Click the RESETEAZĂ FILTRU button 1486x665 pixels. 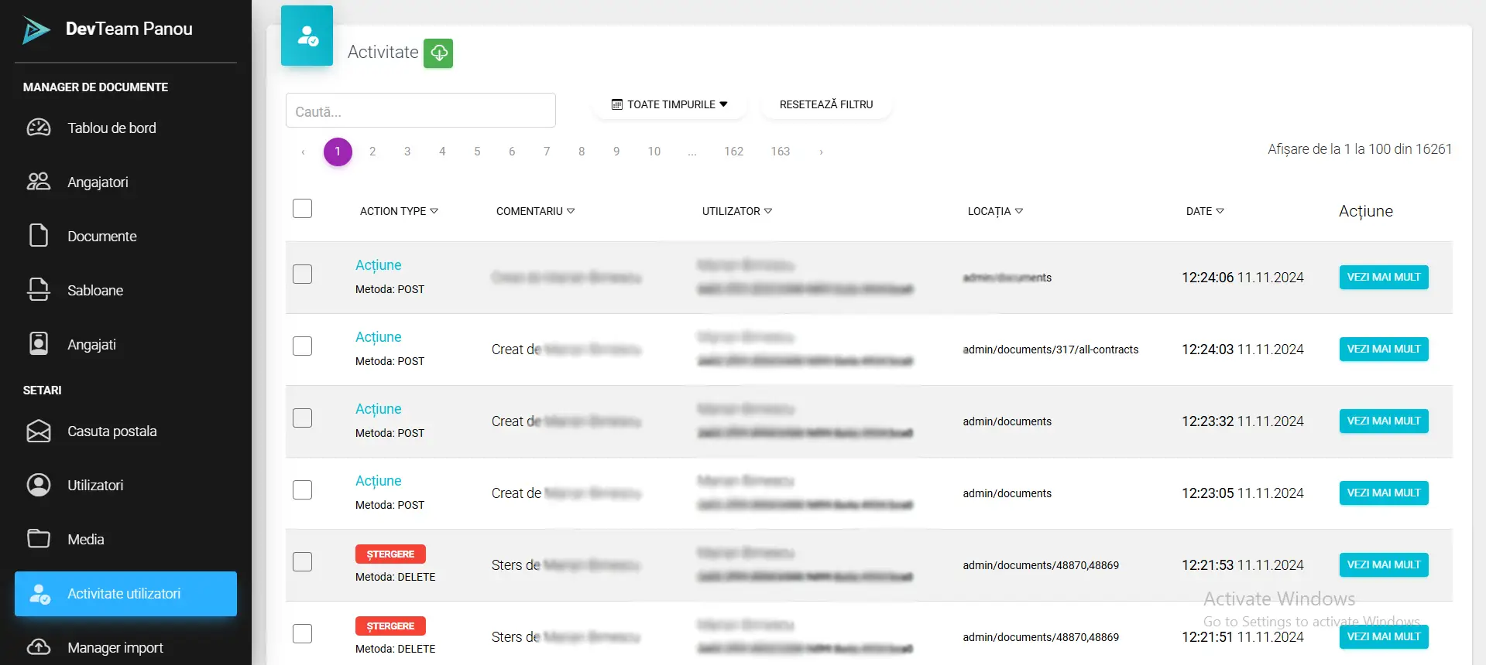[825, 104]
